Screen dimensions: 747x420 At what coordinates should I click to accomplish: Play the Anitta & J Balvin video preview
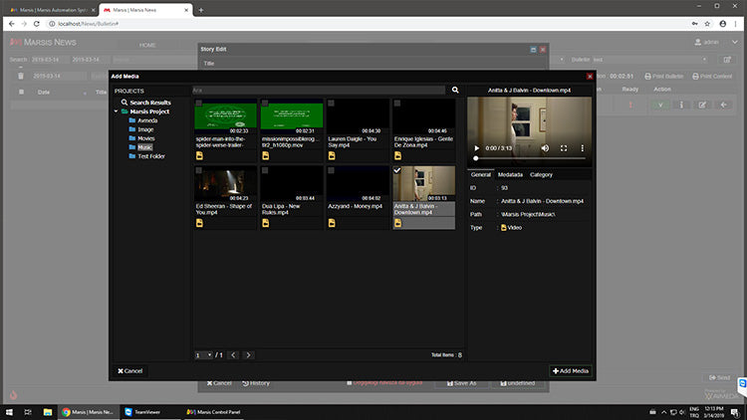[476, 148]
